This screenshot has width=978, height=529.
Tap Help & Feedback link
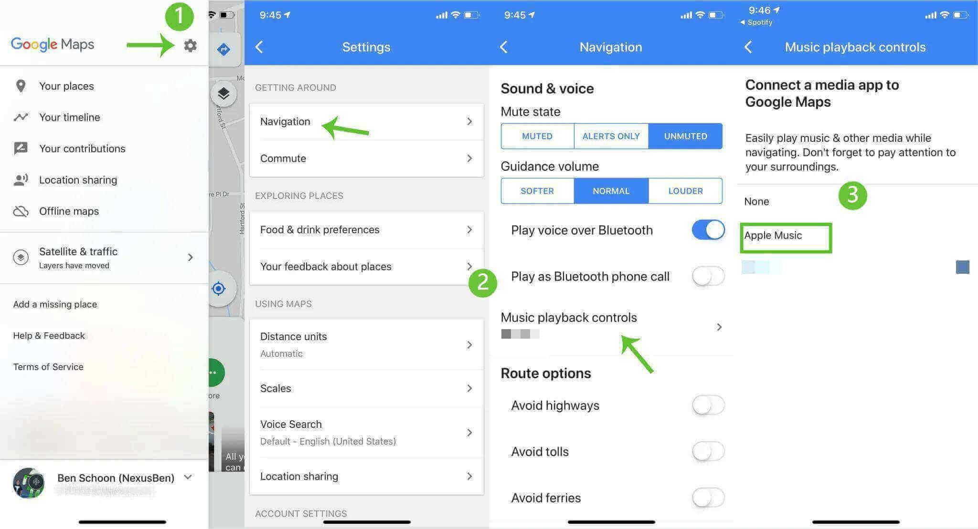point(48,335)
